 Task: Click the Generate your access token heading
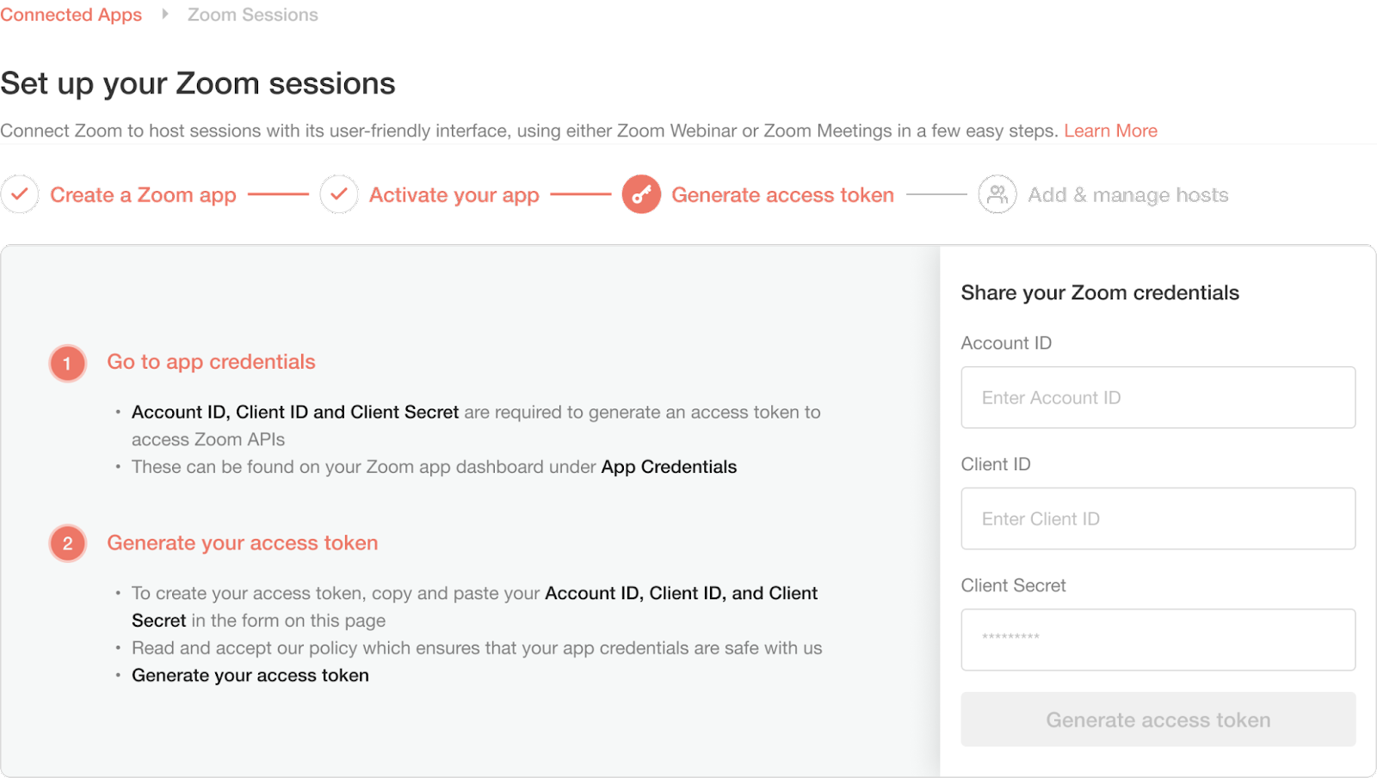pos(243,543)
